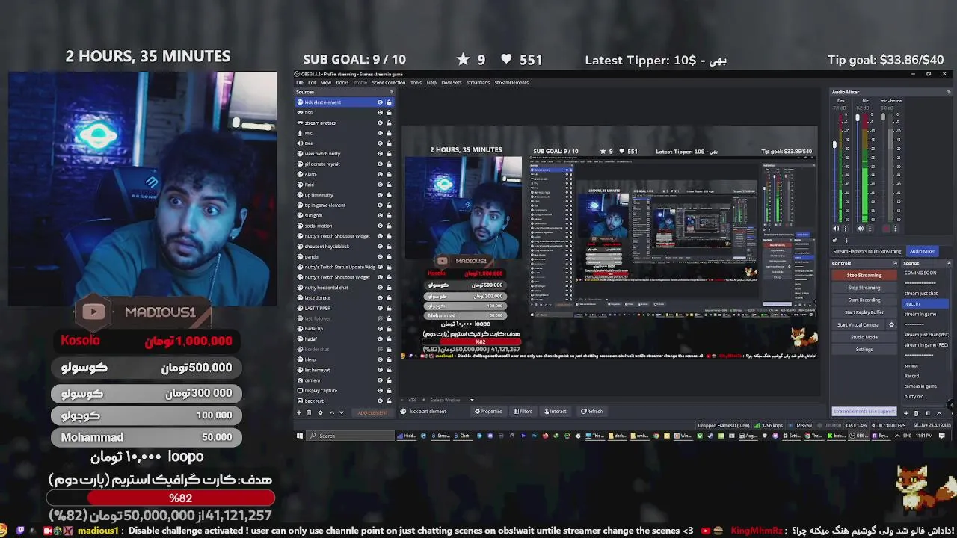Open Virtual Camera settings gear icon
Viewport: 957px width, 538px height.
pyautogui.click(x=891, y=325)
